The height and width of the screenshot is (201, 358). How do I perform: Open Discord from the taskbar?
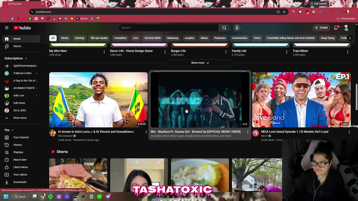tap(108, 197)
